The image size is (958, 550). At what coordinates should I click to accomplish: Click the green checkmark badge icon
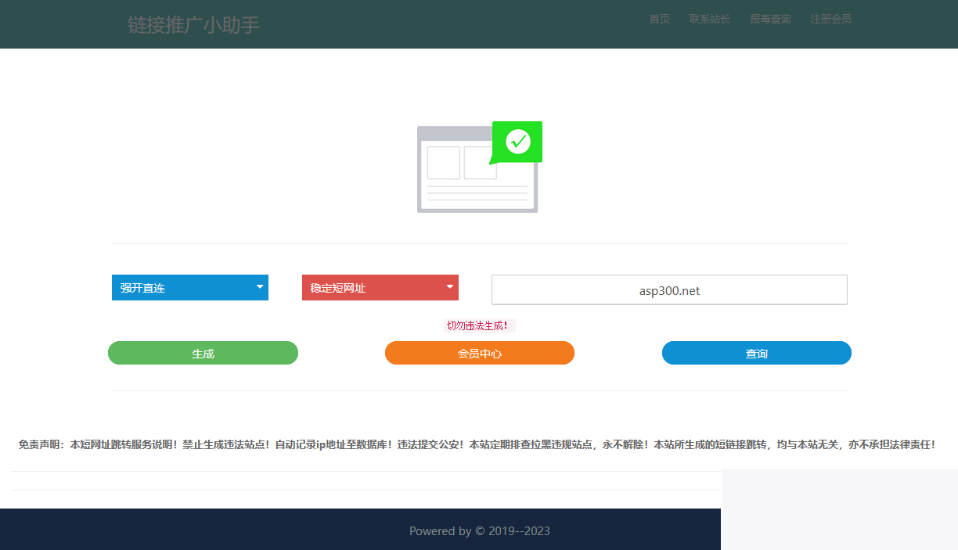coord(517,142)
